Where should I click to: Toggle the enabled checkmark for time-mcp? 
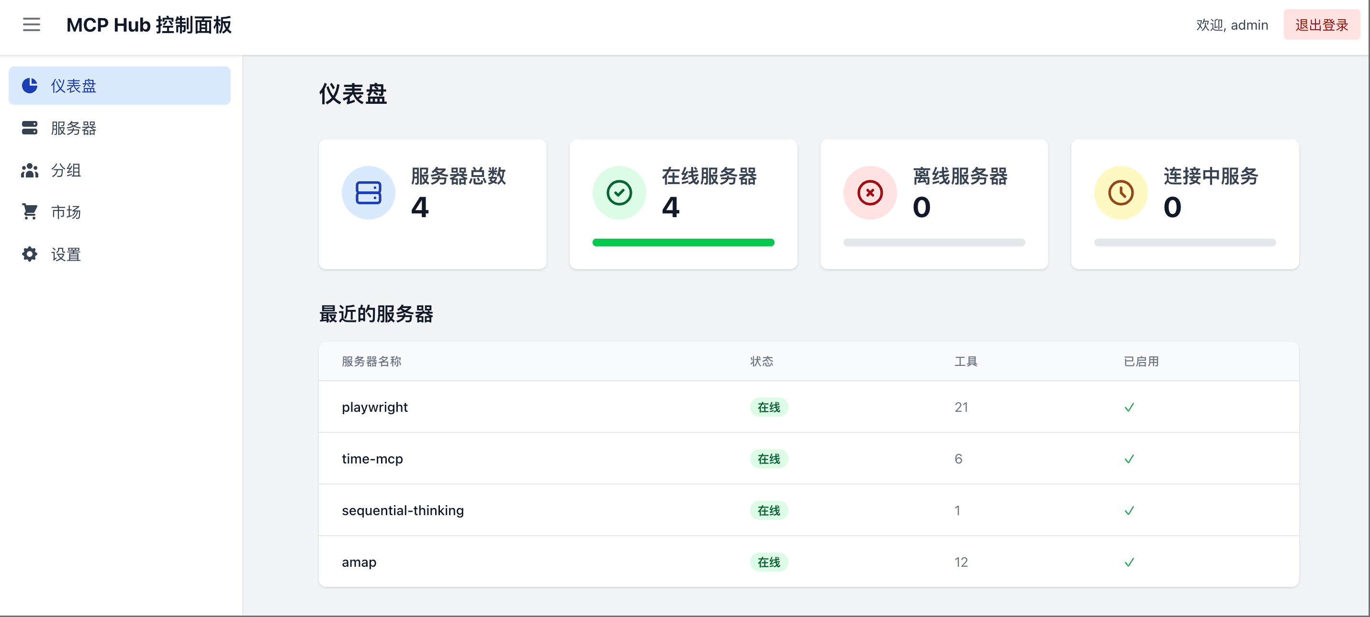point(1130,459)
